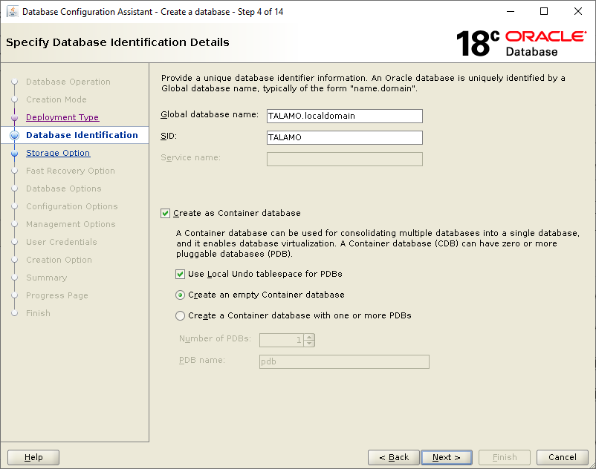Click the Global database name field
Viewport: 596px width, 469px height.
click(344, 116)
